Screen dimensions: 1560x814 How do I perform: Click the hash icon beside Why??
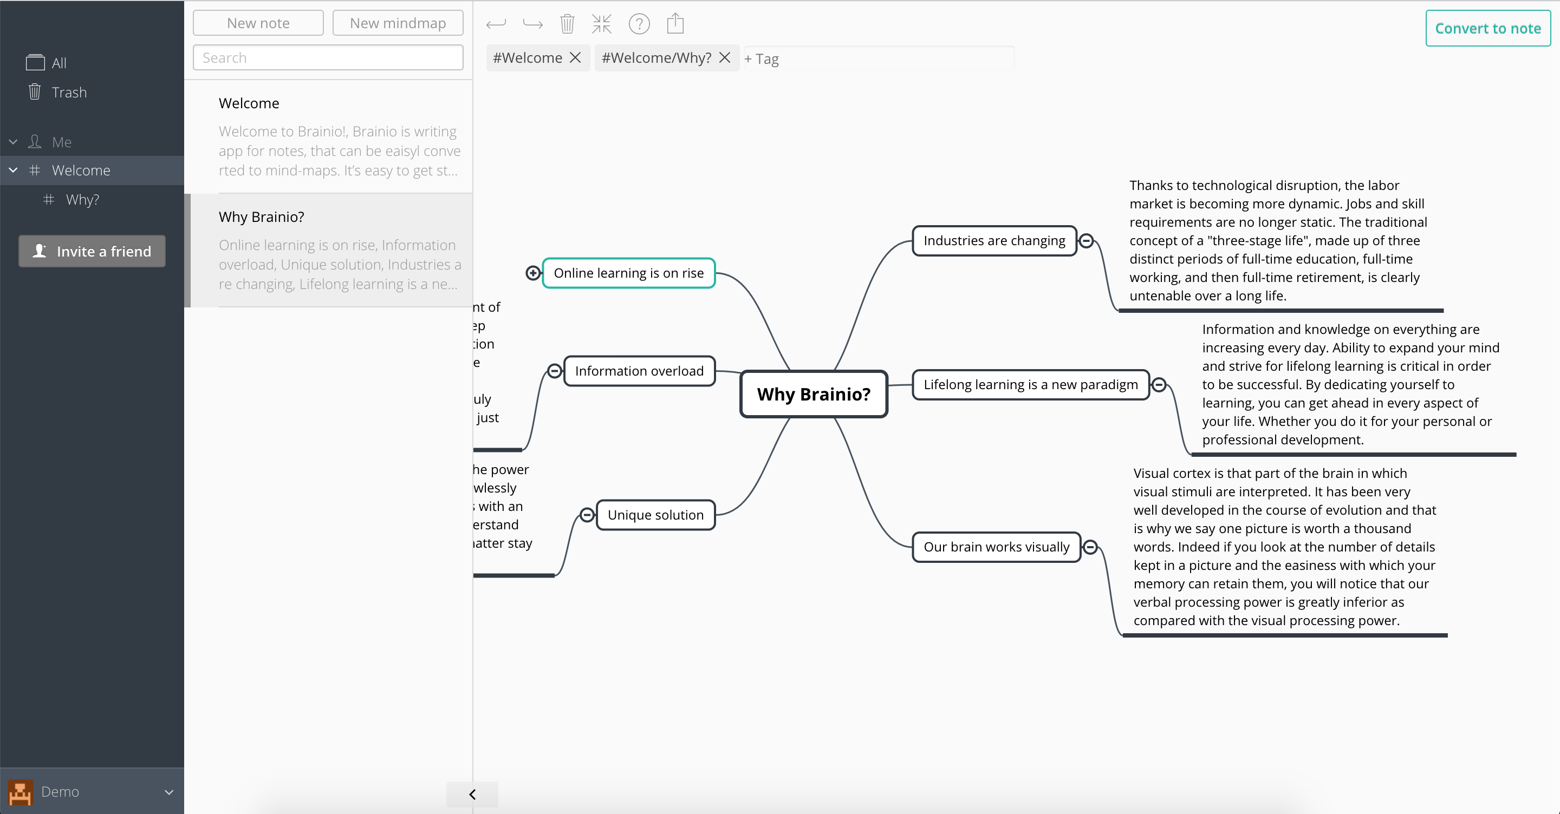pos(48,199)
